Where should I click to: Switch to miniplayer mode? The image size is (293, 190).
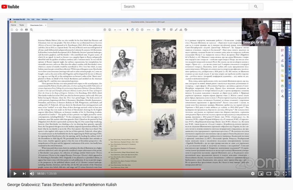click(x=261, y=174)
